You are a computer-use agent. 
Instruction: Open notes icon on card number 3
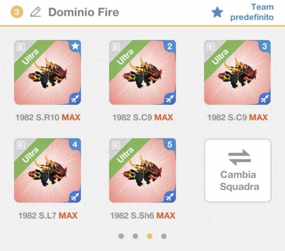[211, 47]
